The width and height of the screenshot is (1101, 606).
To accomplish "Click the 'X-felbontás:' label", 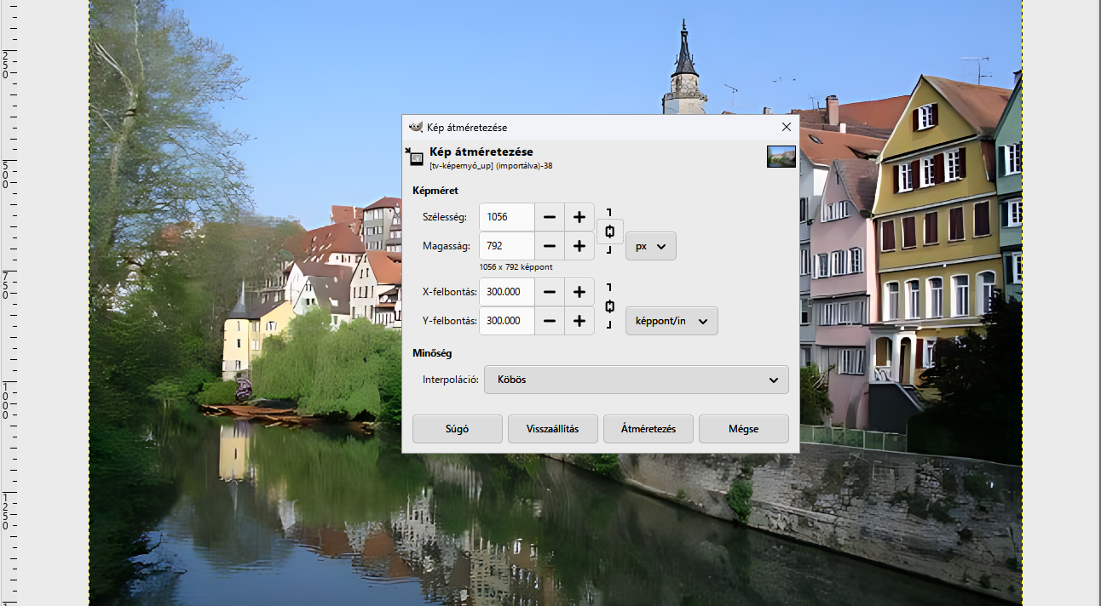I will coord(450,292).
